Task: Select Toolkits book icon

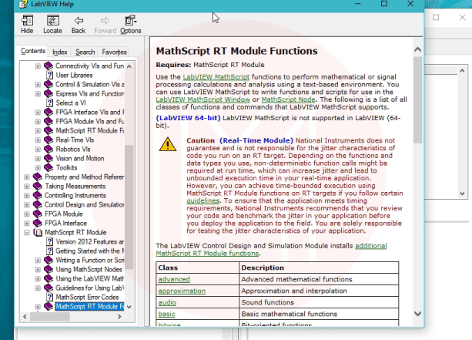Action: 49,167
